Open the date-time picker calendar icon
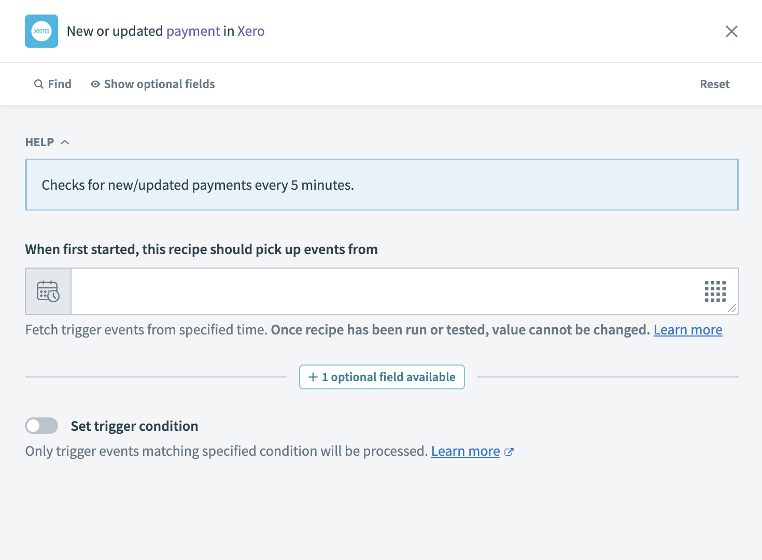 pos(48,291)
